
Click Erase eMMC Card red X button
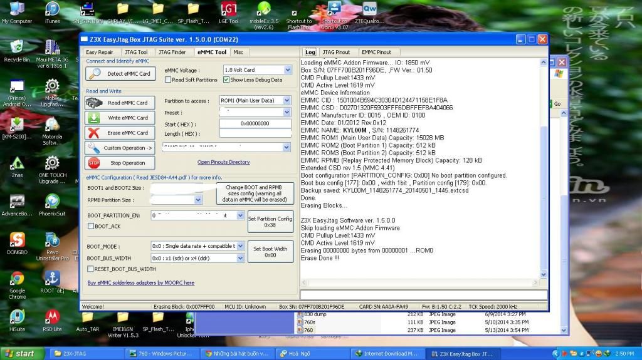pos(120,133)
